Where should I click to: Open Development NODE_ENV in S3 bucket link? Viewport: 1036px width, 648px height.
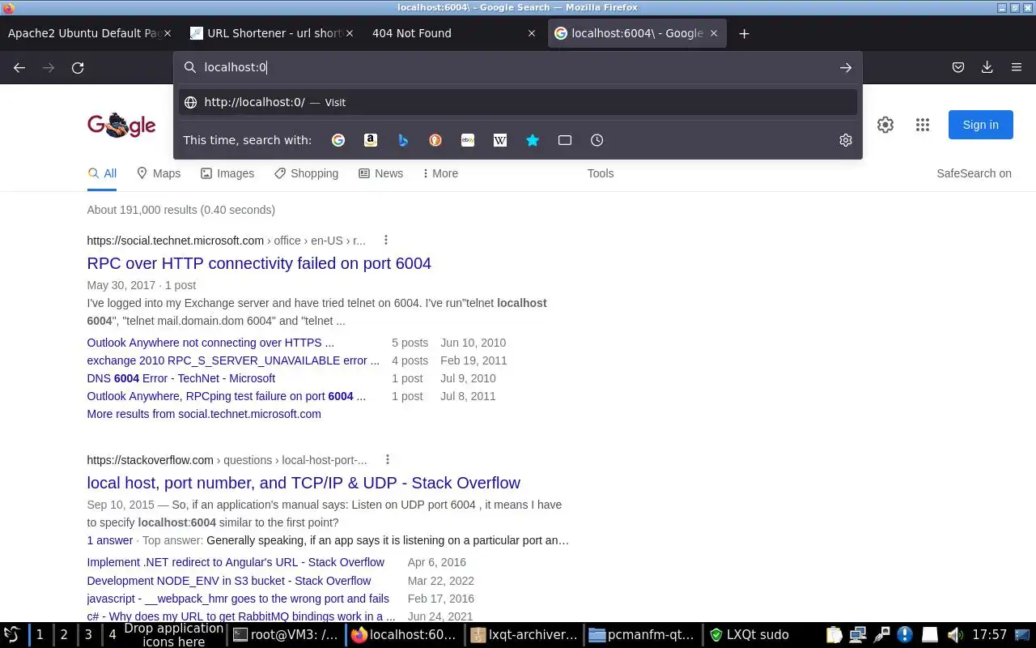[229, 581]
